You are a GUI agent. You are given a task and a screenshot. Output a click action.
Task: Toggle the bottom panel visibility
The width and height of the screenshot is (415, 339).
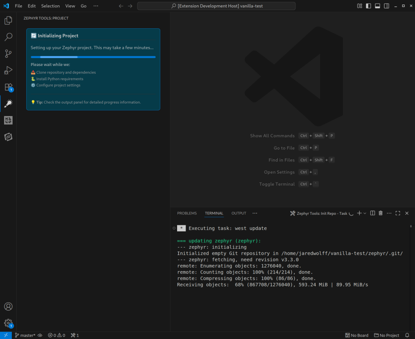tap(377, 6)
